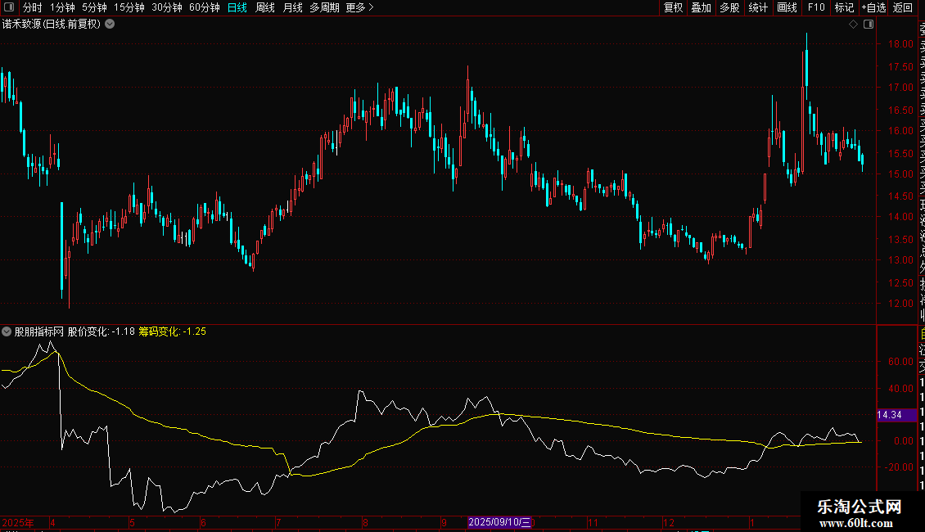Expand the 更多 periods menu

point(359,7)
